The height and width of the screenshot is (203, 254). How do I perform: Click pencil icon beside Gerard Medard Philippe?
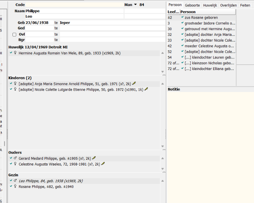[94, 158]
